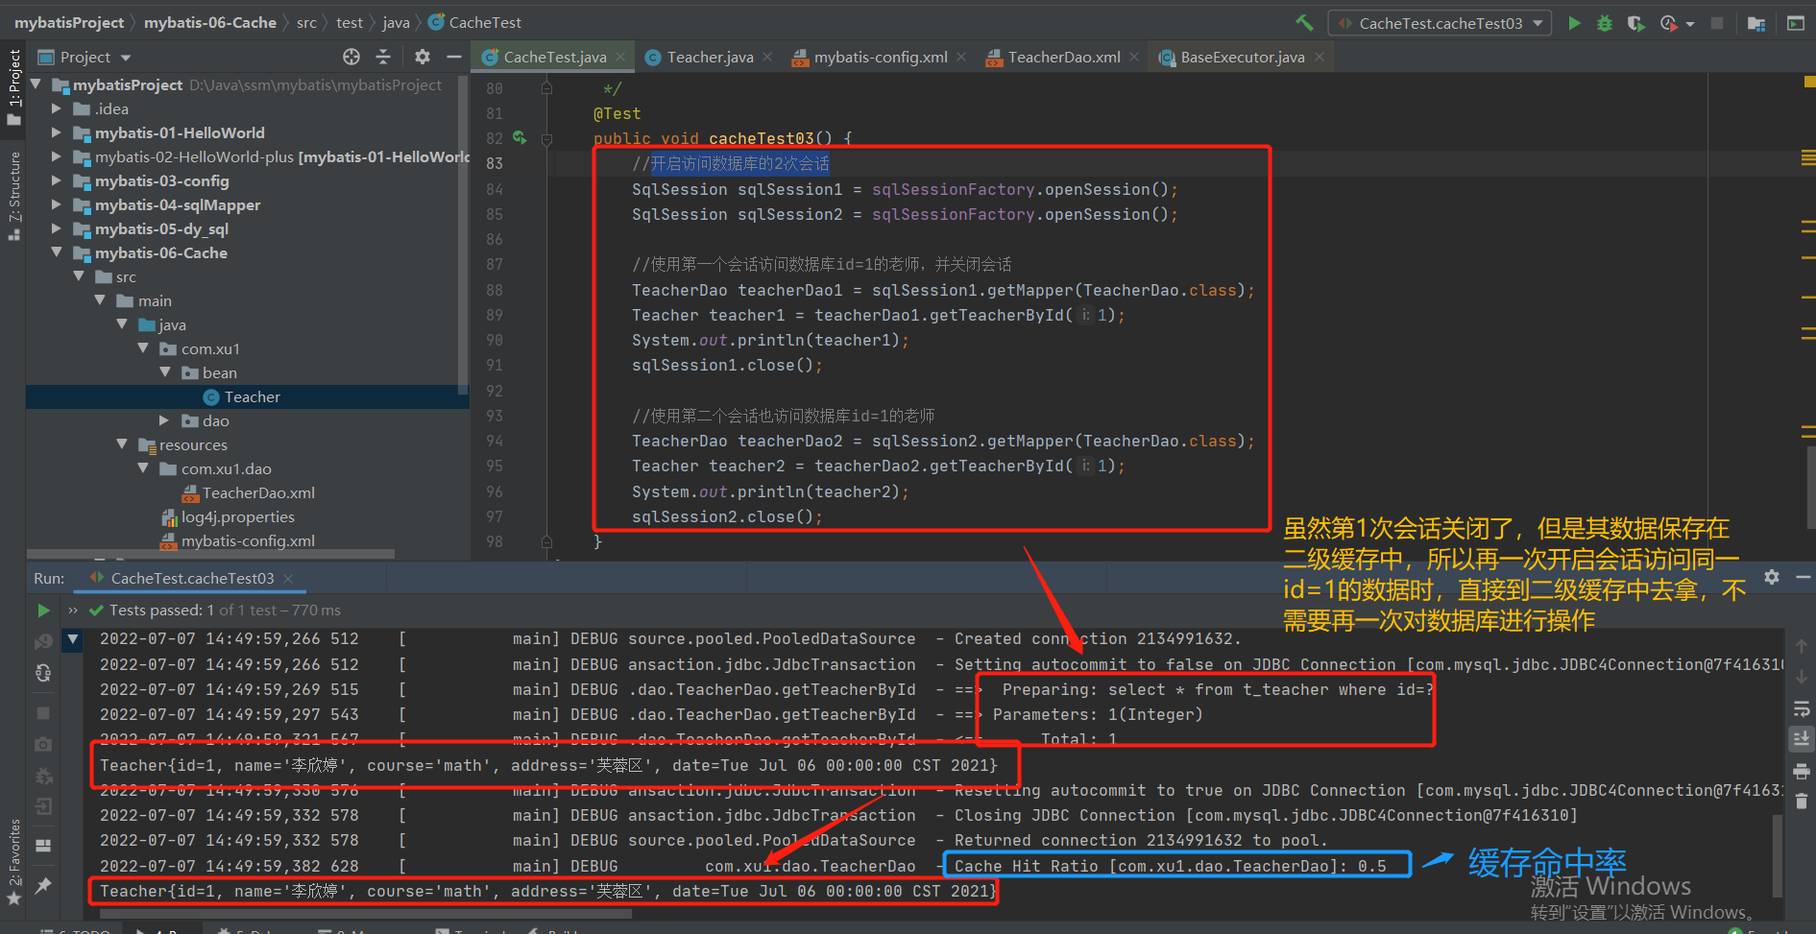Click the camera dump threads icon
1816x934 pixels.
tap(43, 744)
